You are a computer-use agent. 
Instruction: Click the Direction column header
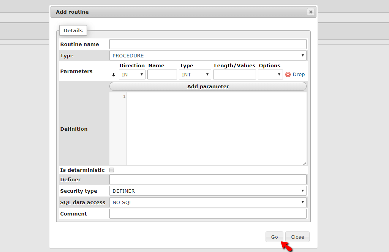click(132, 65)
